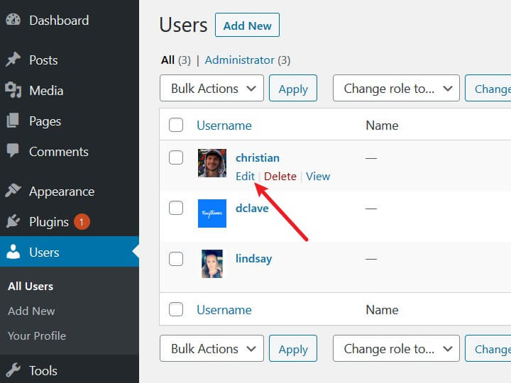Tick the select-all checkbox in the table header
This screenshot has height=383, width=511.
pos(176,125)
